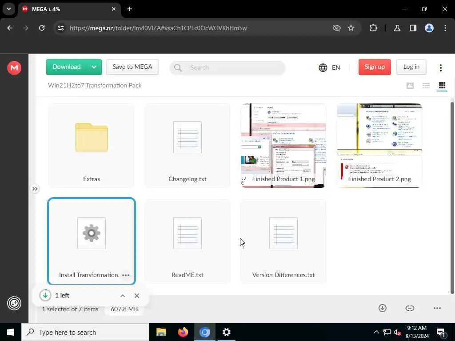Viewport: 455px width, 341px height.
Task: Click the page vertical scrollbar
Action: tap(452, 197)
